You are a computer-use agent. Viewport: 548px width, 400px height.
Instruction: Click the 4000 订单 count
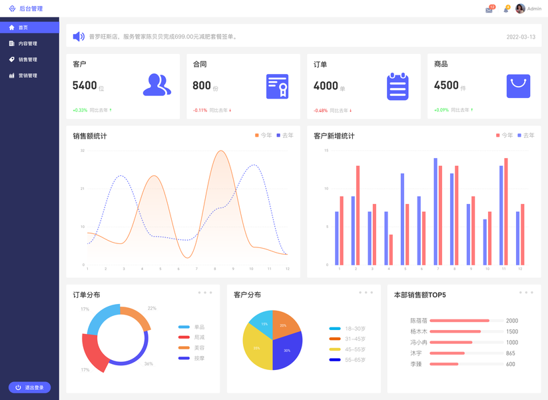[326, 86]
